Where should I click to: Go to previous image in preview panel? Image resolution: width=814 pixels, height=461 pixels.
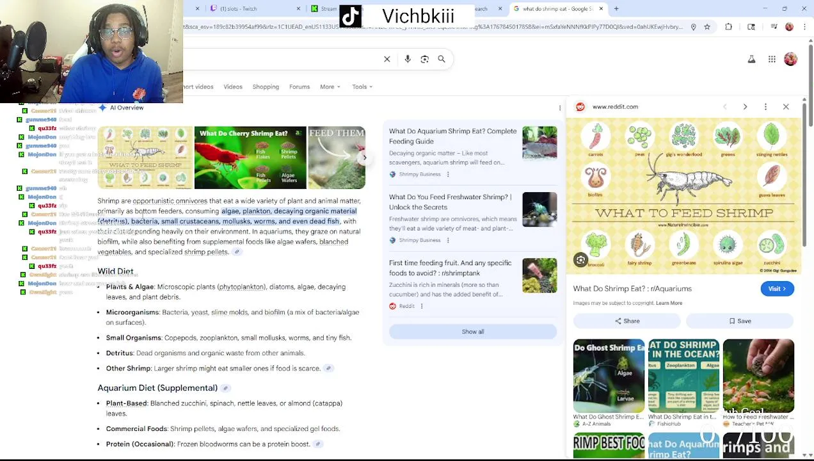[x=724, y=107]
